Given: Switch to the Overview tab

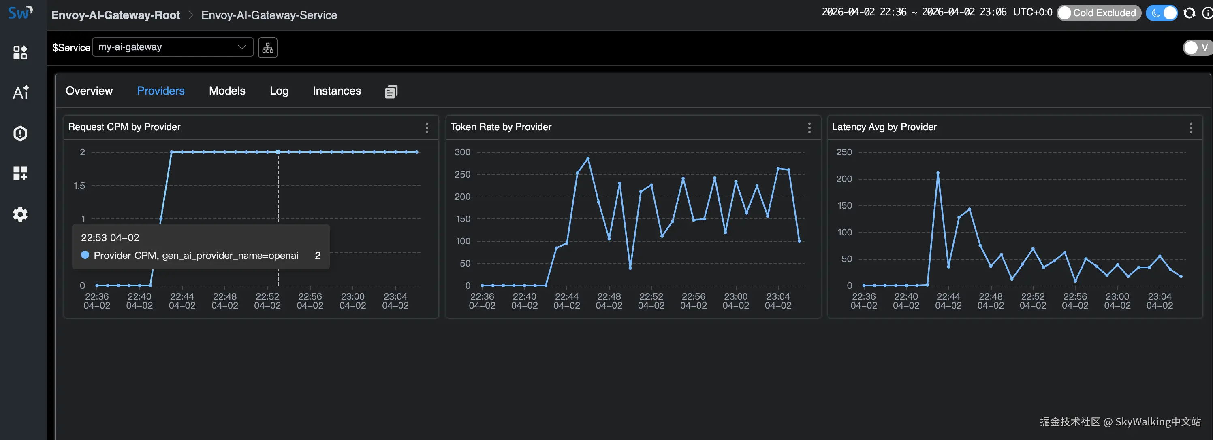Looking at the screenshot, I should 89,91.
